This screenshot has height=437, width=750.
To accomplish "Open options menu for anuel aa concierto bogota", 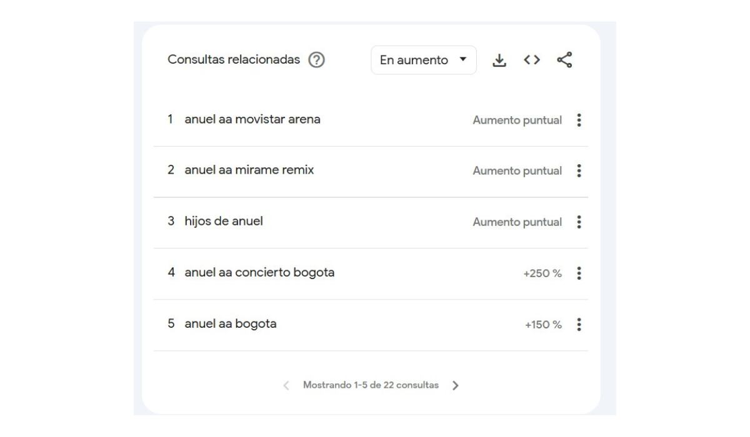I will pos(579,273).
